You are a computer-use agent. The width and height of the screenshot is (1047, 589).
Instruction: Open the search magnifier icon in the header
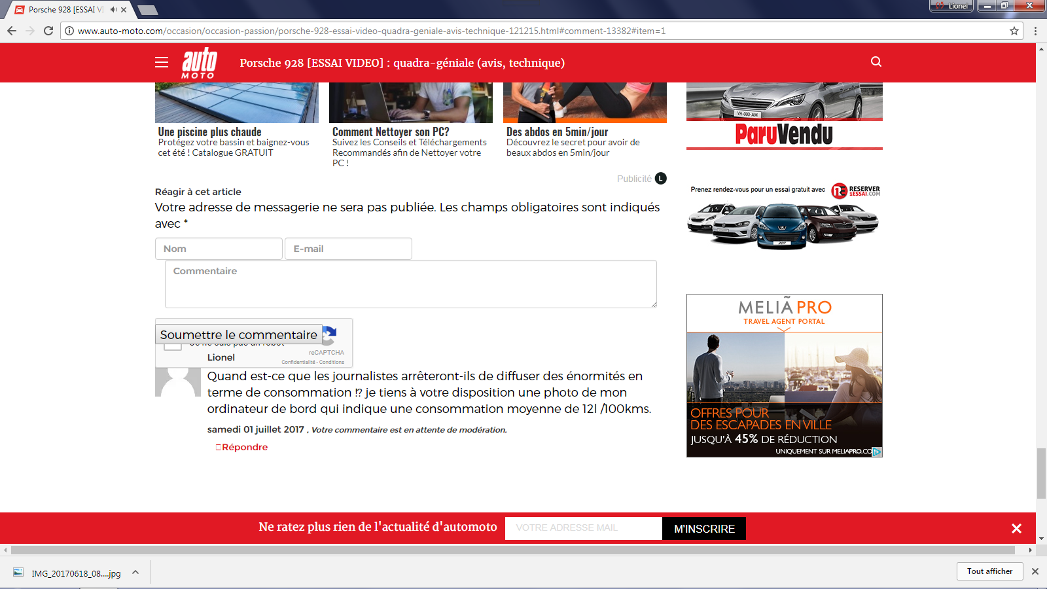(x=876, y=62)
